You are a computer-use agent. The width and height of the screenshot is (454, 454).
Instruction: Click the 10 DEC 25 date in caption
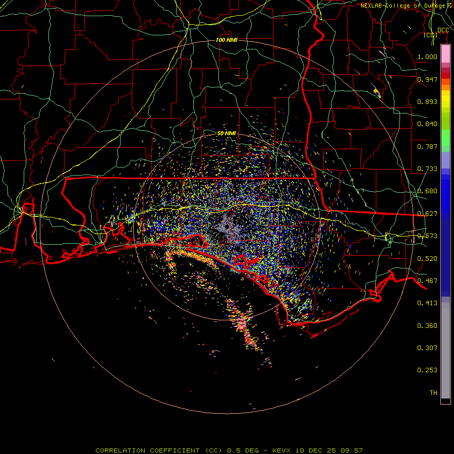pos(316,450)
